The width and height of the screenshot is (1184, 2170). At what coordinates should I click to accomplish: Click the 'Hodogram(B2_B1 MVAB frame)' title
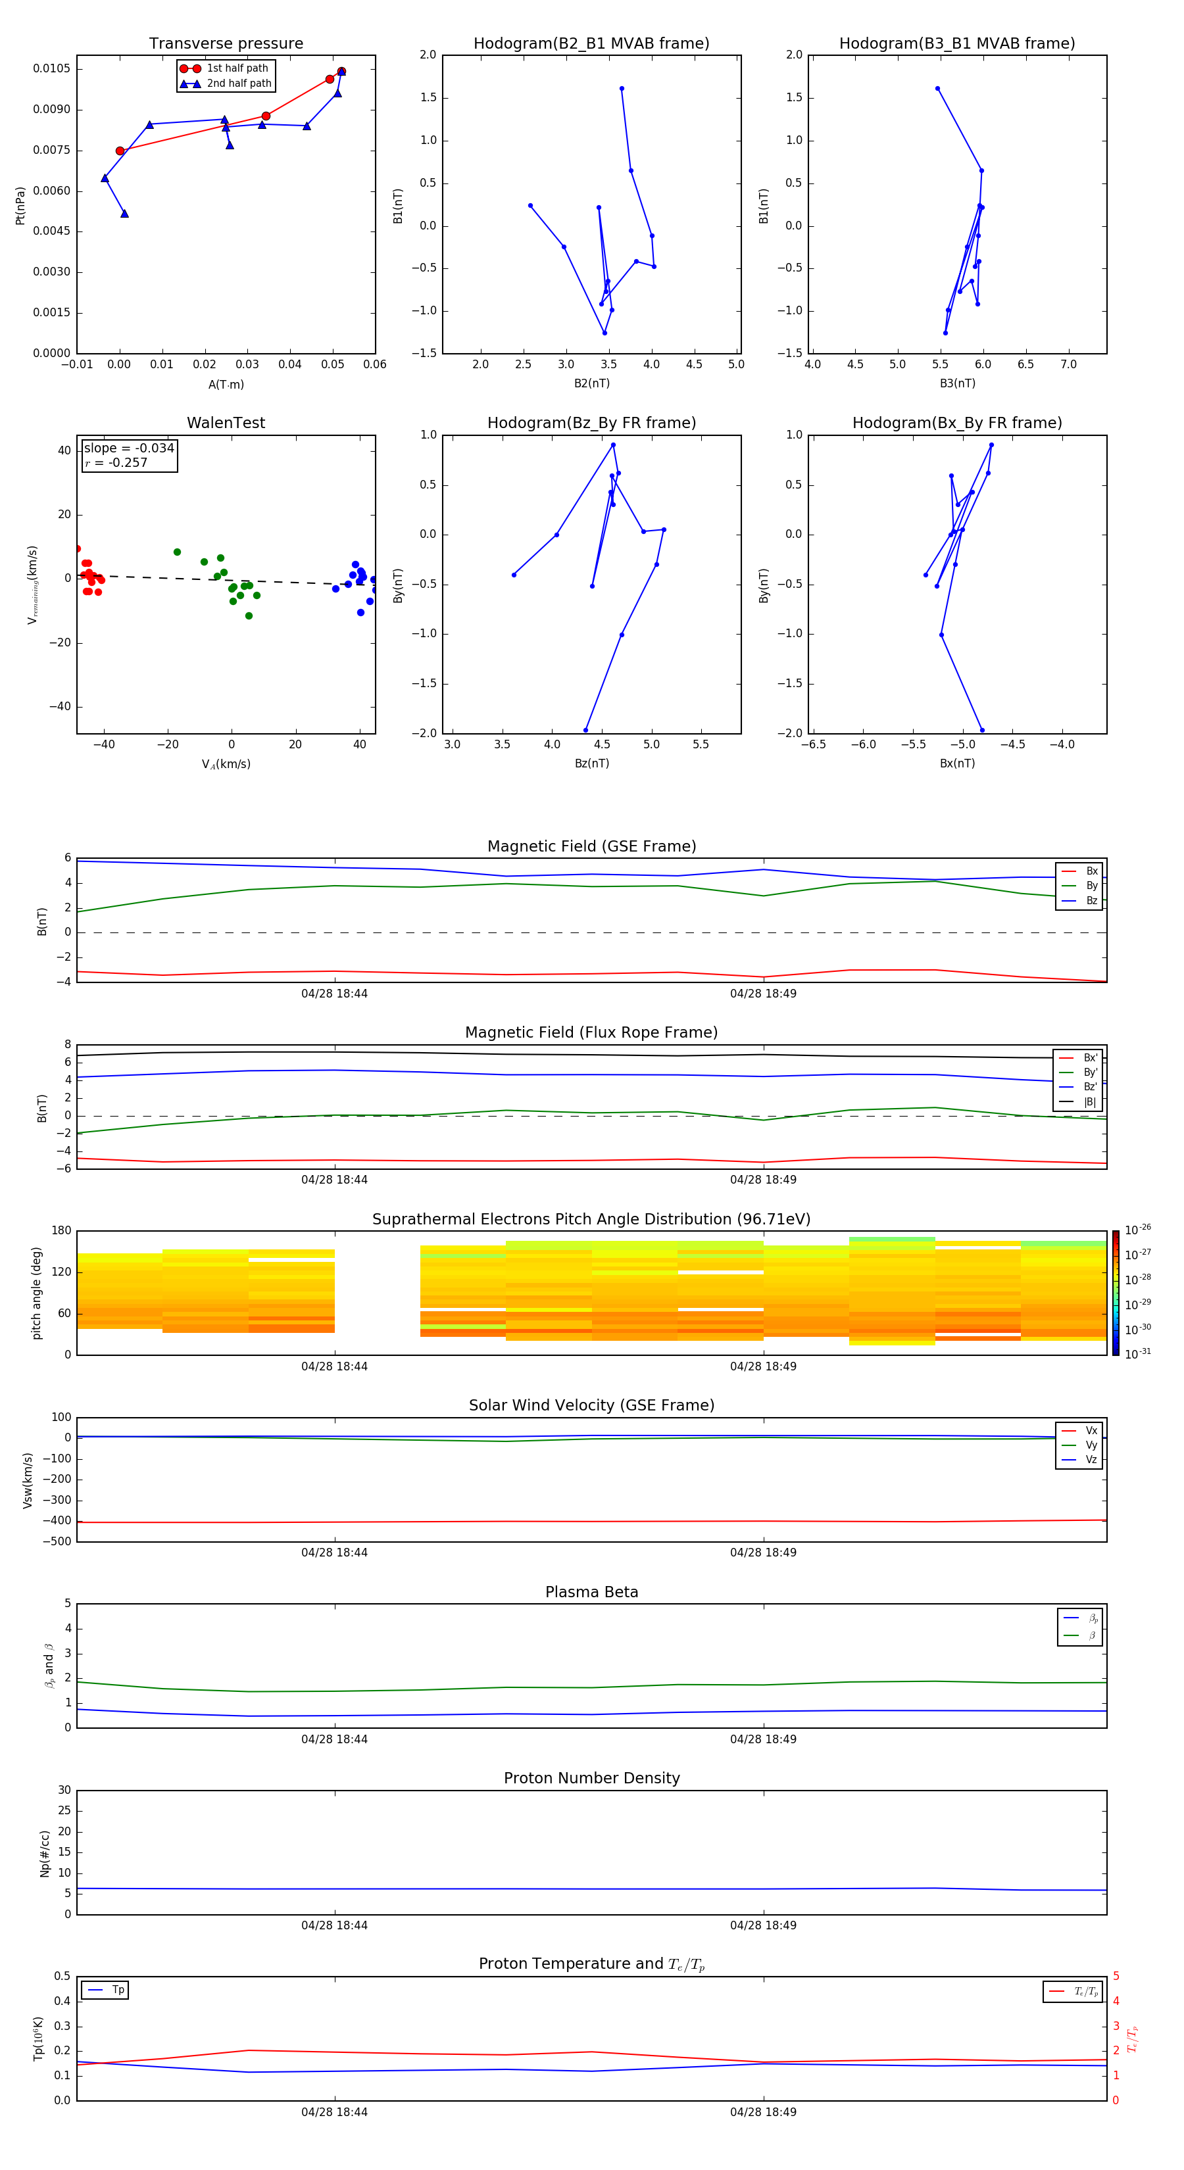coord(591,44)
